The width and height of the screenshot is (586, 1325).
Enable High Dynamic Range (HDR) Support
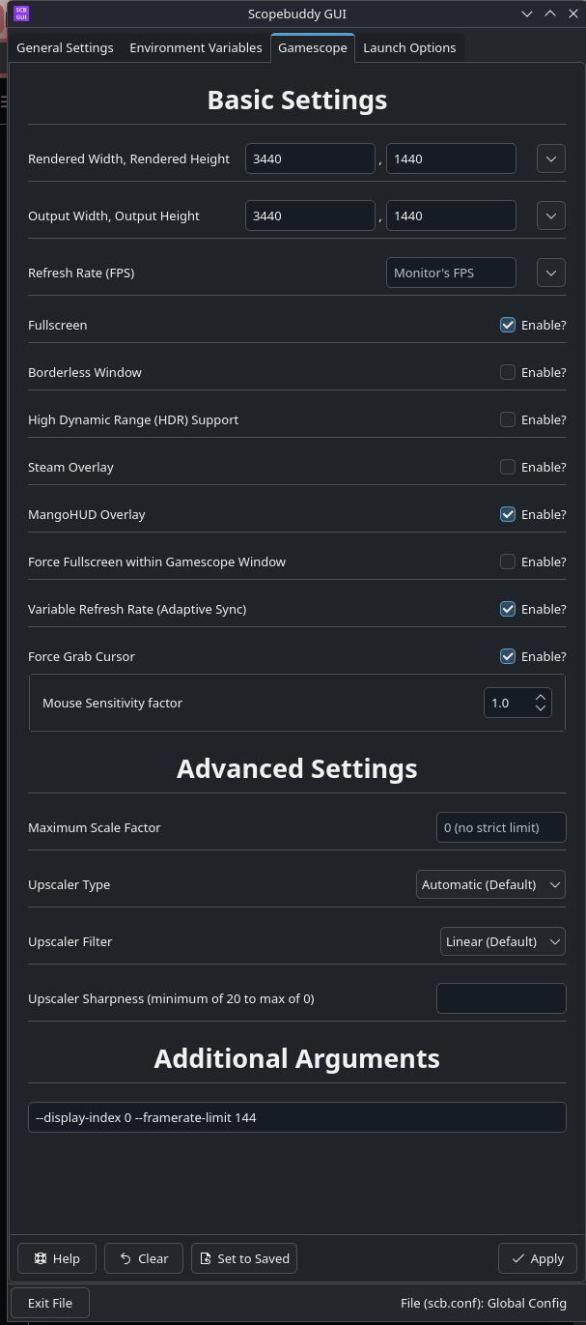pos(508,419)
